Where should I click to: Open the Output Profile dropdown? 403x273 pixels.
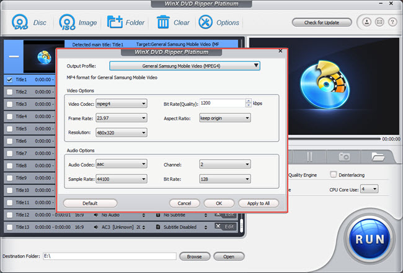point(185,66)
